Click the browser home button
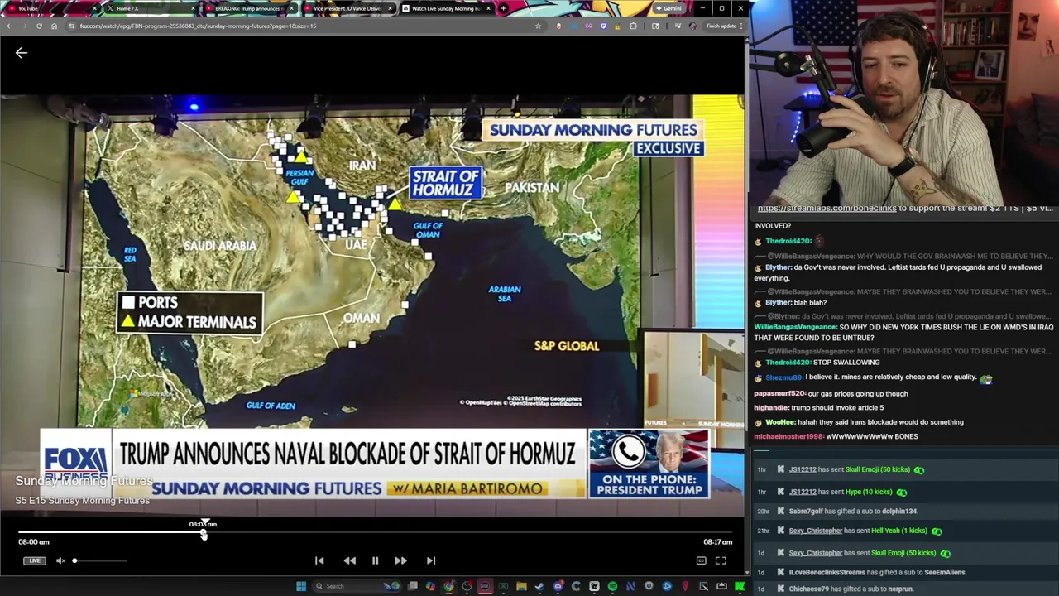 coord(54,26)
